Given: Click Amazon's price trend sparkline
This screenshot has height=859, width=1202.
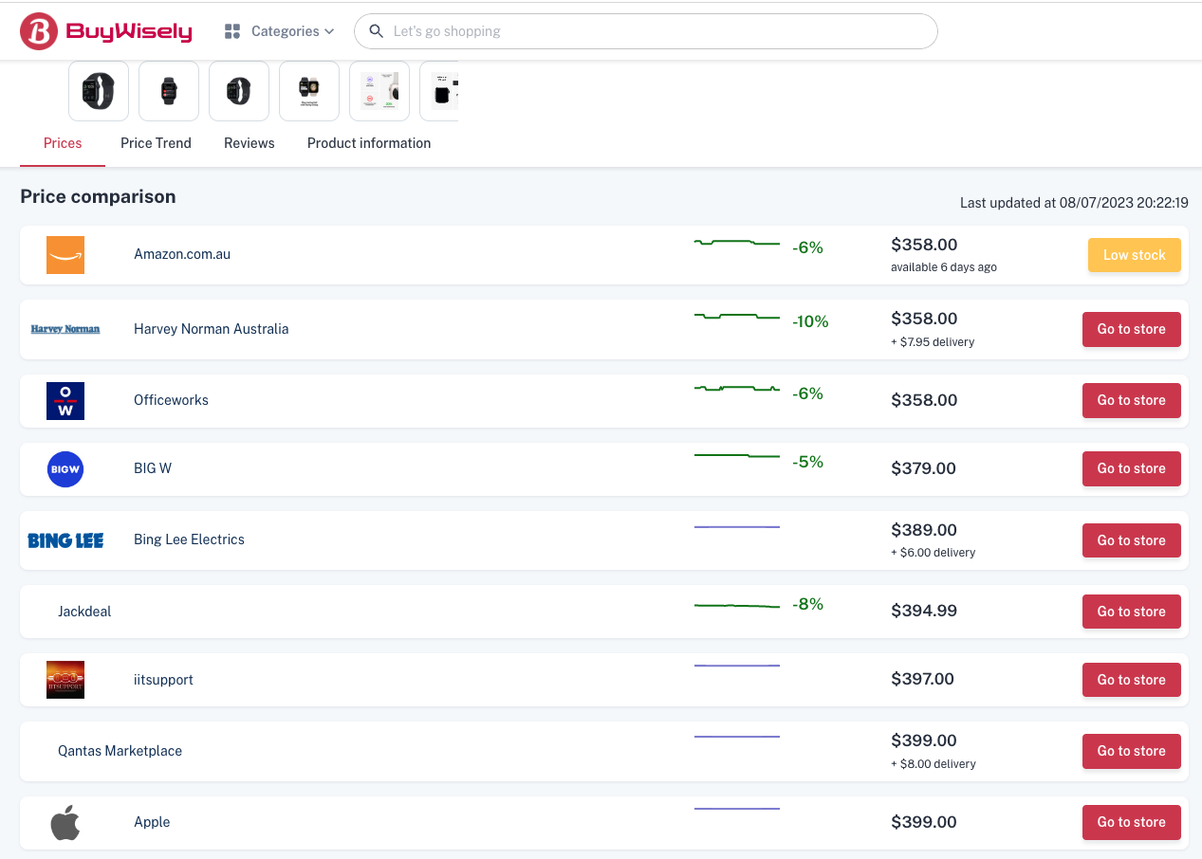Looking at the screenshot, I should click(737, 244).
